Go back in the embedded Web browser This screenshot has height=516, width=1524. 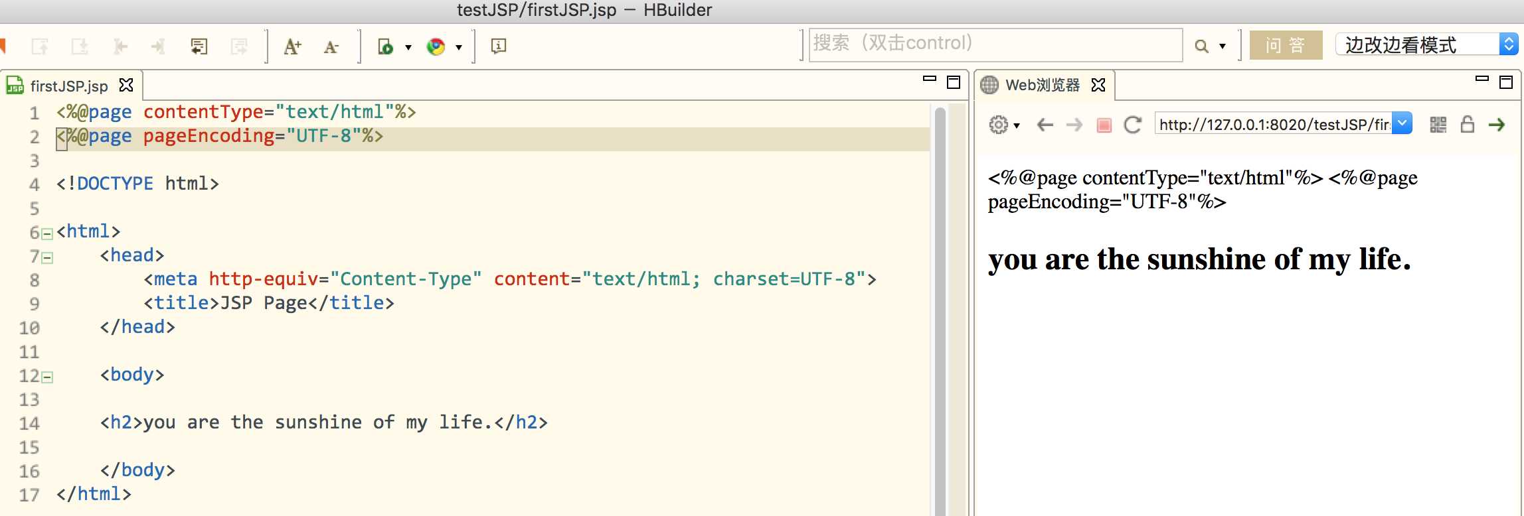pyautogui.click(x=1045, y=125)
